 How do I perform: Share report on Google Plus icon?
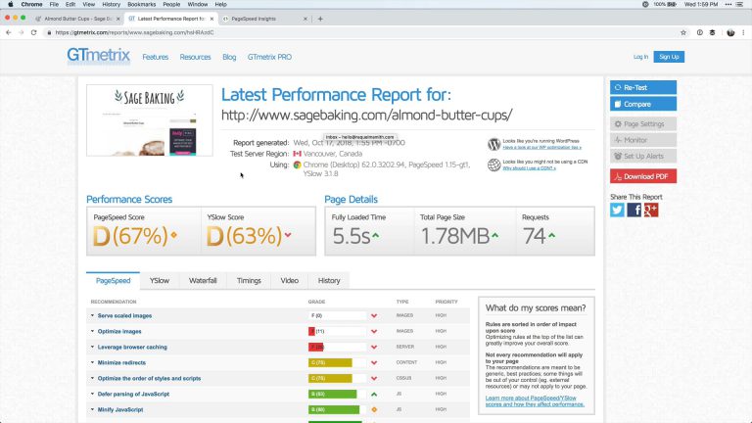(651, 210)
